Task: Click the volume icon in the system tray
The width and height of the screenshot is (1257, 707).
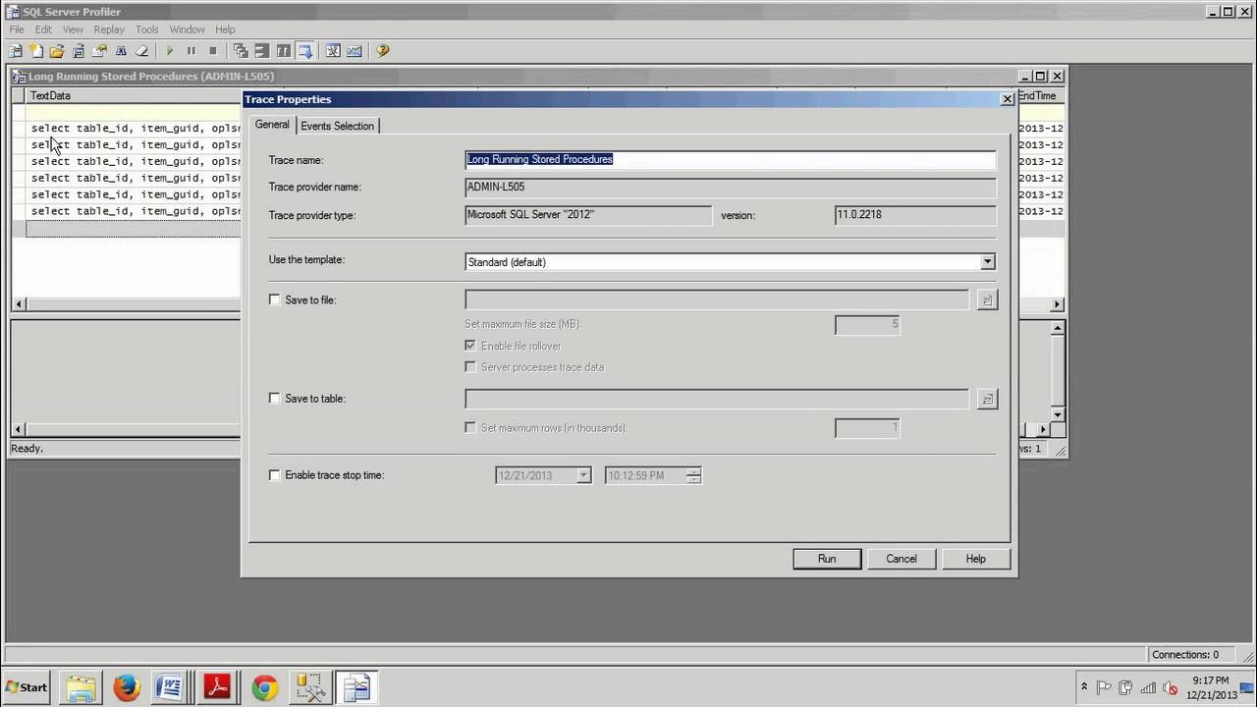Action: [1169, 687]
